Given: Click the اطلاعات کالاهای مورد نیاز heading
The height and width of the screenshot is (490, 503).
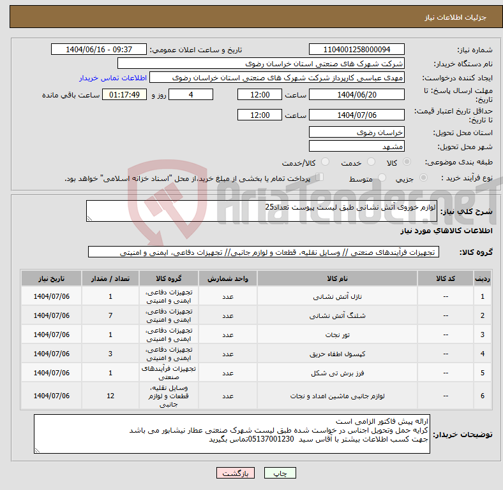Looking at the screenshot, I should 446,231.
